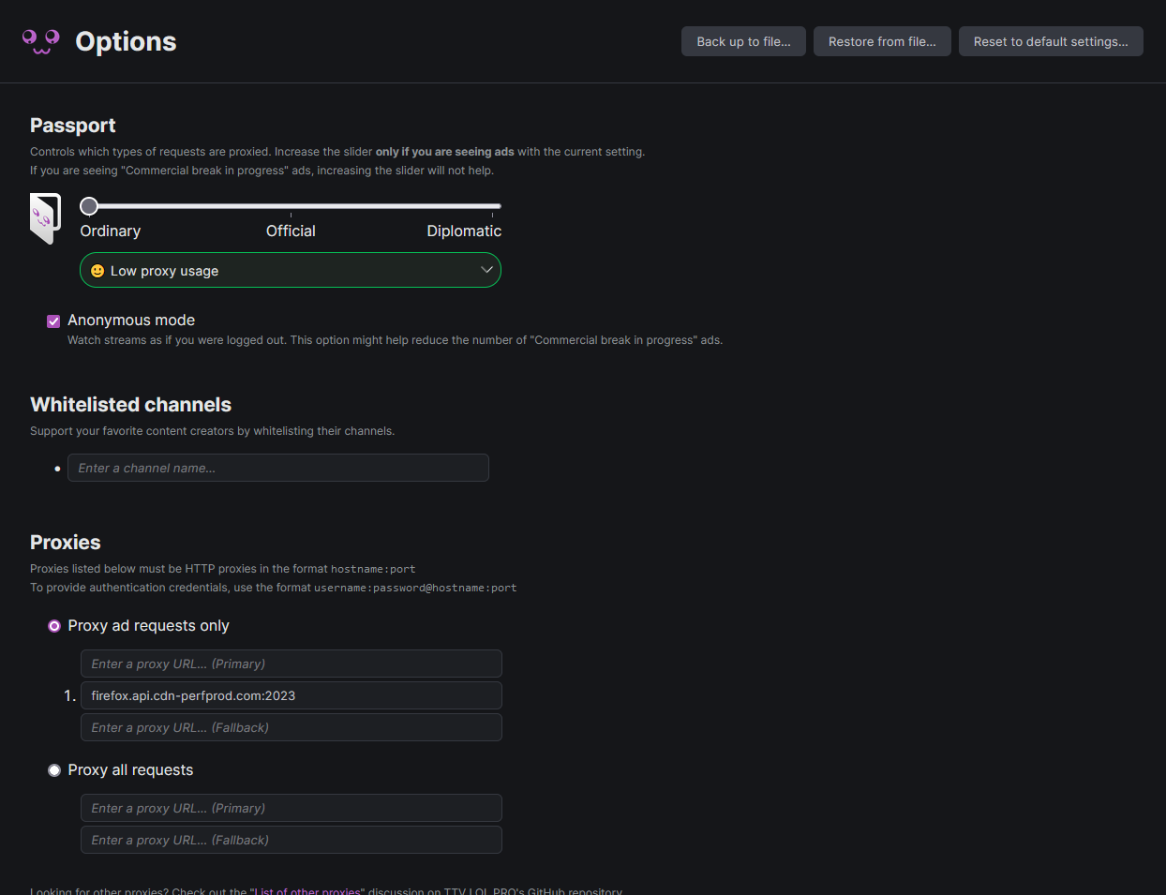
Task: Click the smiley emoji in proxy usage box
Action: (97, 271)
